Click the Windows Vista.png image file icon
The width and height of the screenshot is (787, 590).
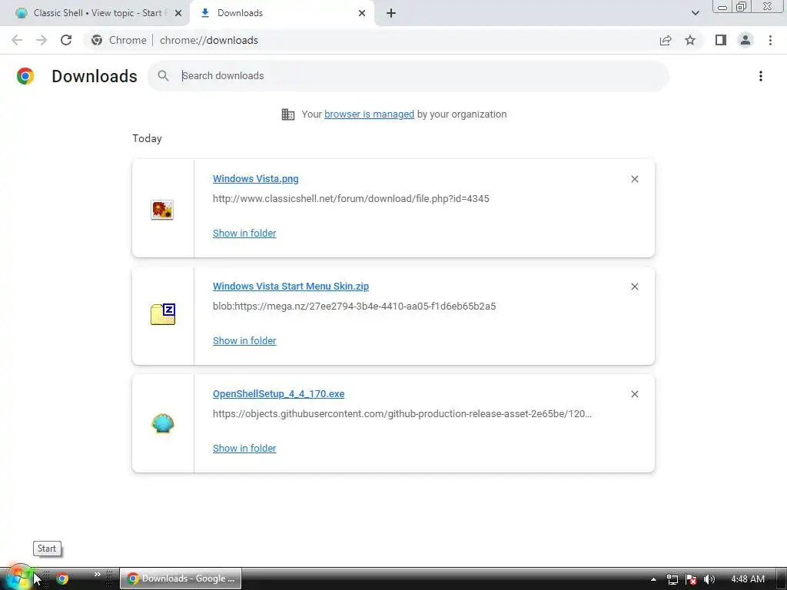click(x=162, y=209)
